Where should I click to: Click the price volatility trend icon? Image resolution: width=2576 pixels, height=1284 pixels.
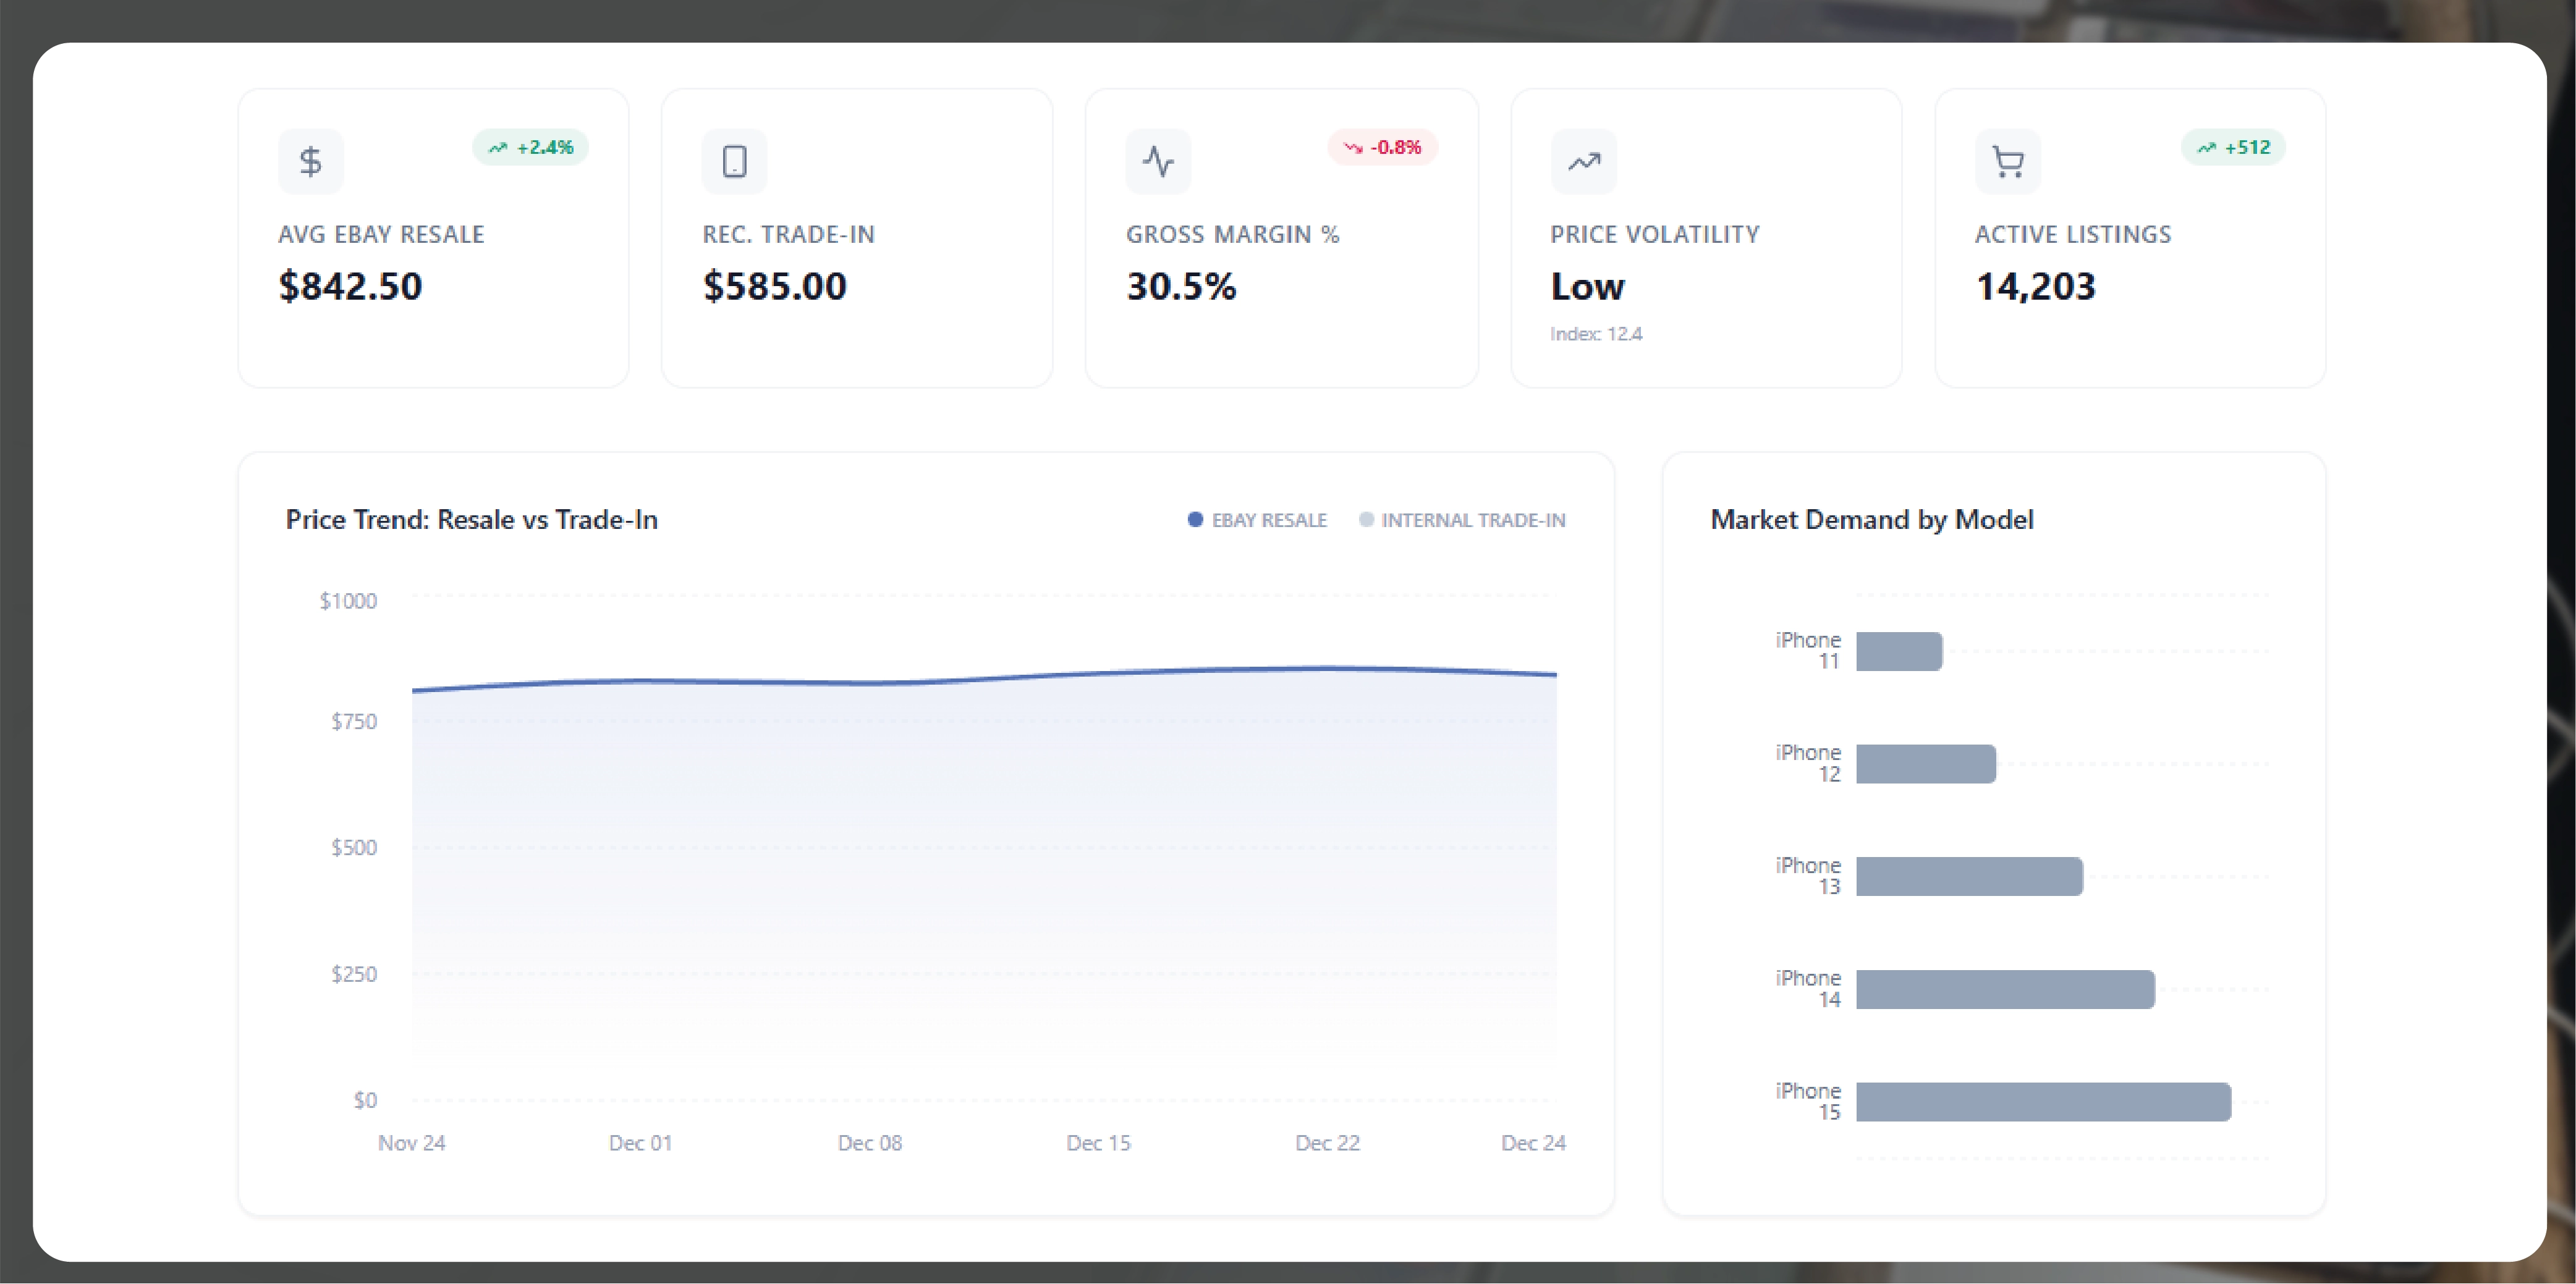point(1583,161)
